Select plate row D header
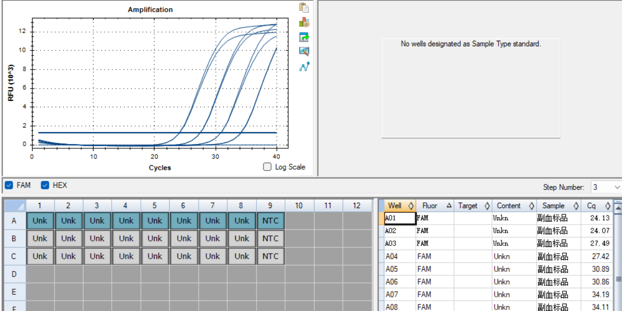The width and height of the screenshot is (622, 311). pyautogui.click(x=14, y=274)
